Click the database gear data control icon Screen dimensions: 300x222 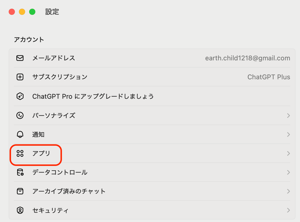point(20,172)
